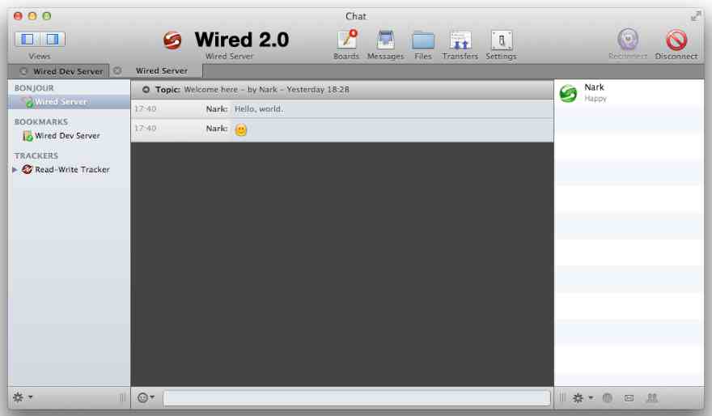Expand the Read-Write Tracker disclosure triangle
Screen dimensions: 712x416
pyautogui.click(x=15, y=169)
